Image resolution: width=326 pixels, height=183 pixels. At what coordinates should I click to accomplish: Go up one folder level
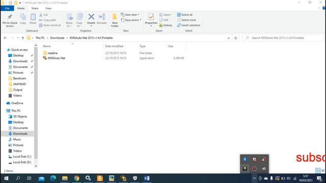pos(22,38)
